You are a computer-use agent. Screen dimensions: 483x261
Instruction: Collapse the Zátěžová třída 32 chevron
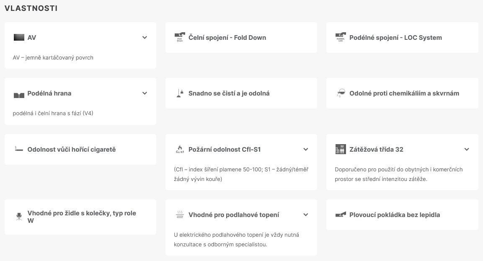(x=467, y=149)
